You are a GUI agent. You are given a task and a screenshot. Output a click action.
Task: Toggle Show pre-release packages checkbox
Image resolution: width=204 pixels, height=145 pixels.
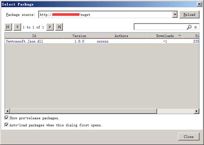coord(6,118)
